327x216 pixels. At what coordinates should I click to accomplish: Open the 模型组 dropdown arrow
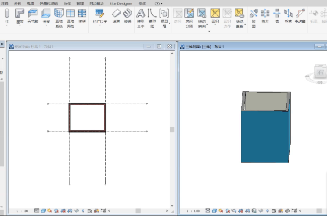[169, 23]
